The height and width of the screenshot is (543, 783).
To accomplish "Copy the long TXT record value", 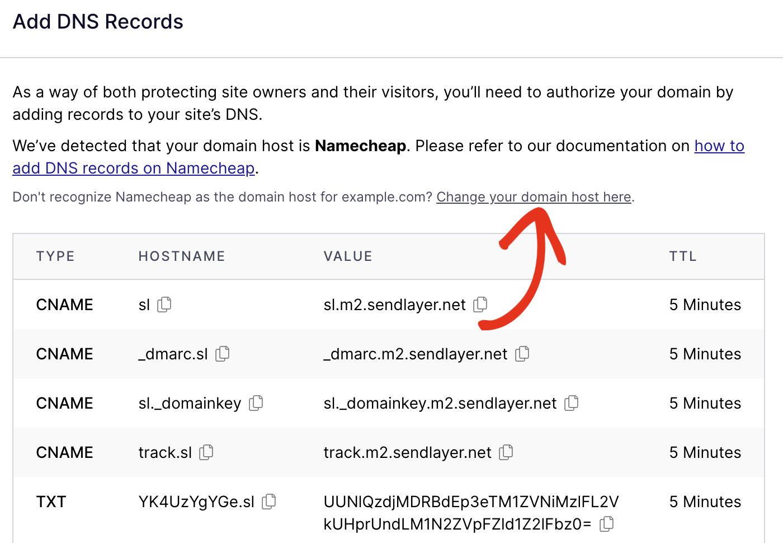I will click(x=607, y=524).
